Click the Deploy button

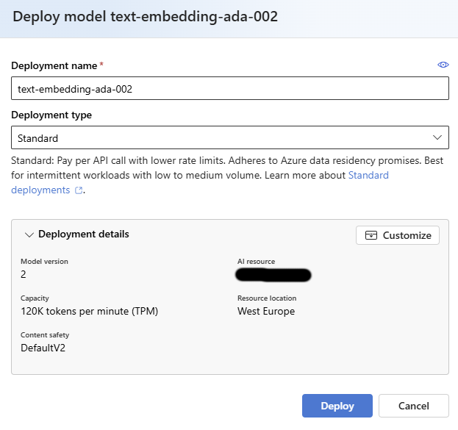pos(337,406)
